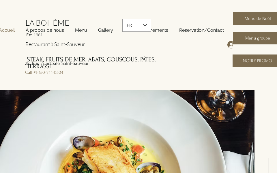This screenshot has height=173, width=277.
Task: Click the Est. 1981 text
Action: point(34,35)
